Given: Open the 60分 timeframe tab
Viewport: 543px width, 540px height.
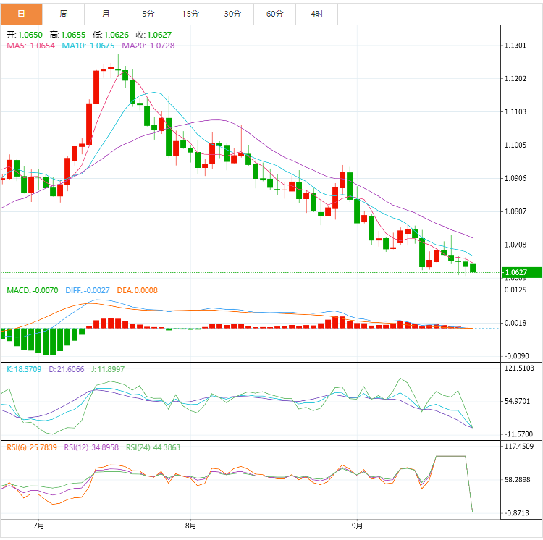Looking at the screenshot, I should coord(275,14).
